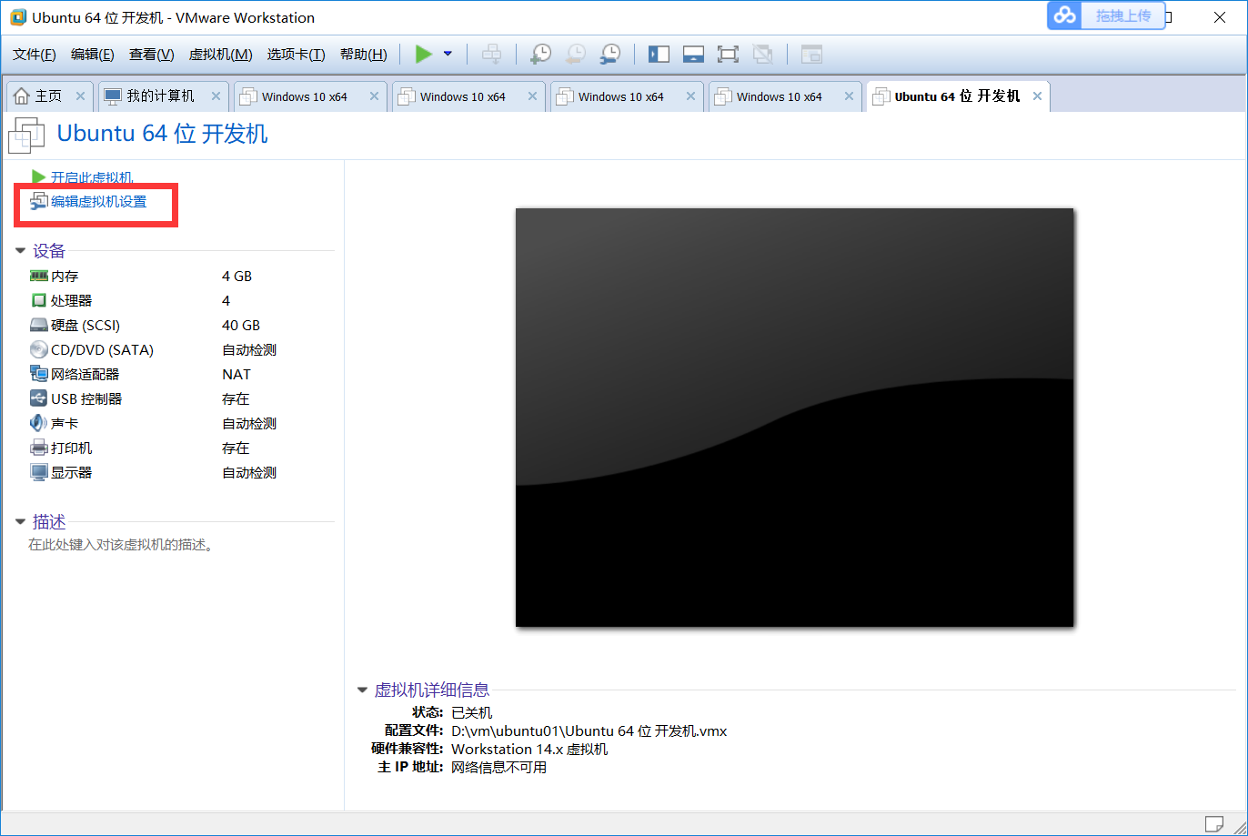Click the console view toolbar icon
This screenshot has width=1248, height=836.
811,55
